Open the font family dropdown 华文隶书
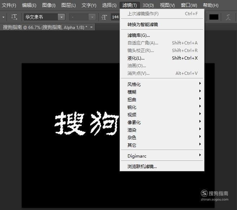 click(44, 17)
